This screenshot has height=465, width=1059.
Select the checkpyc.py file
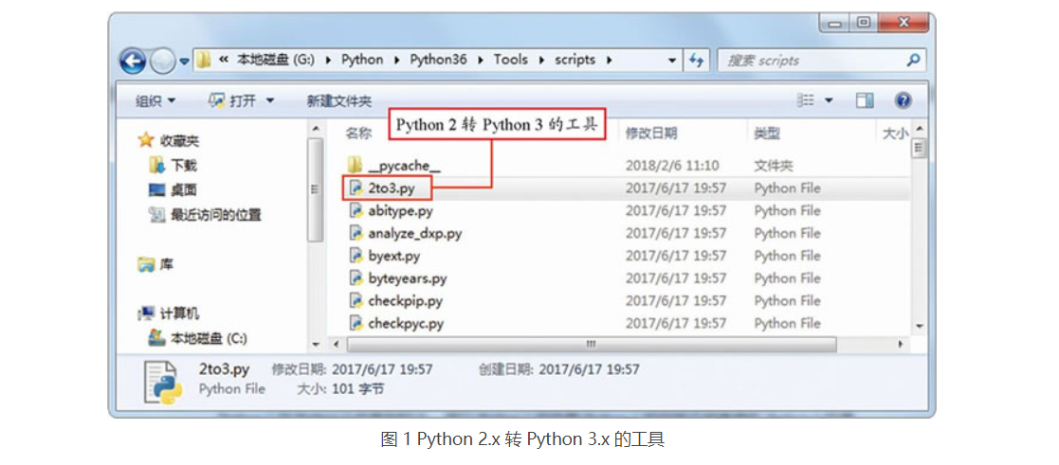[x=405, y=323]
